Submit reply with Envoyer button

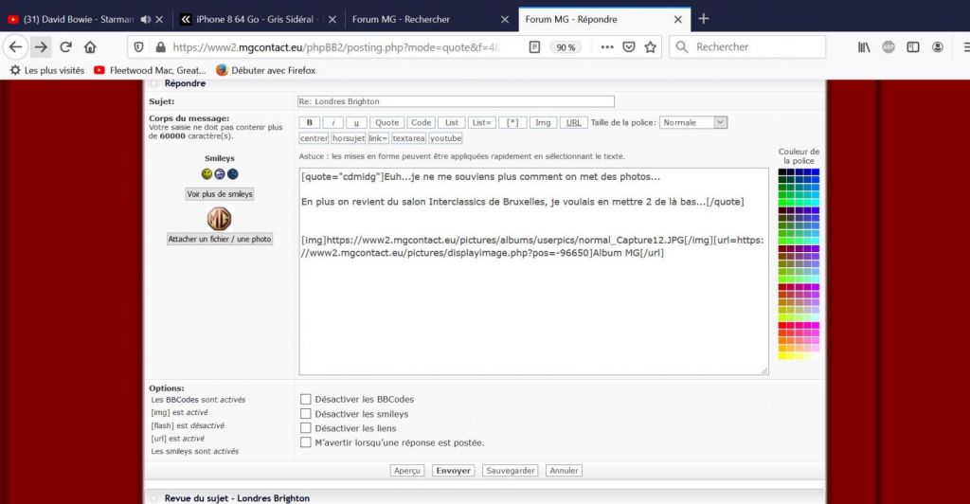(x=454, y=471)
